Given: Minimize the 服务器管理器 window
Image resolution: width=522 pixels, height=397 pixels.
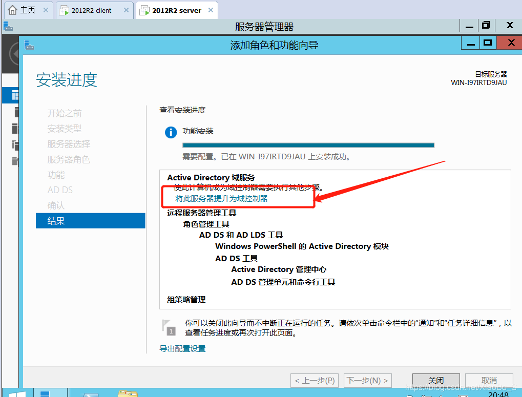Looking at the screenshot, I should [x=469, y=26].
